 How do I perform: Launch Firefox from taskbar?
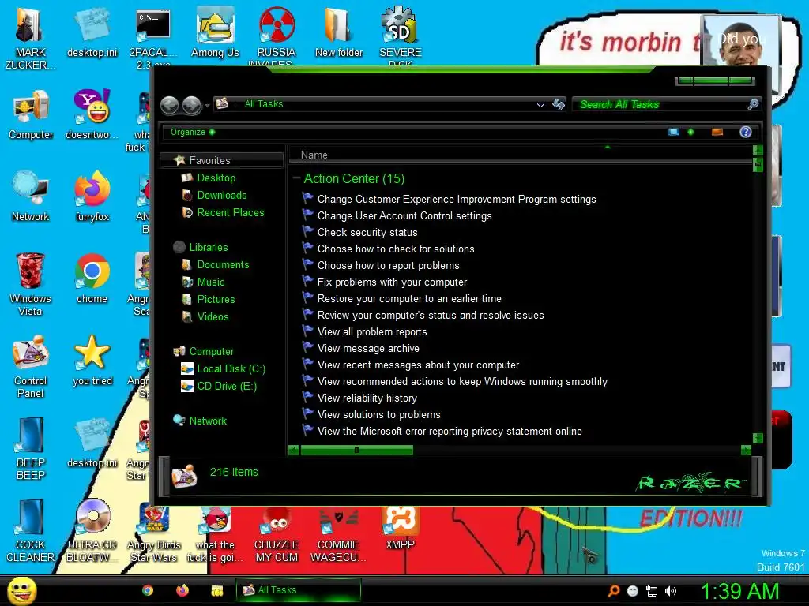[182, 590]
